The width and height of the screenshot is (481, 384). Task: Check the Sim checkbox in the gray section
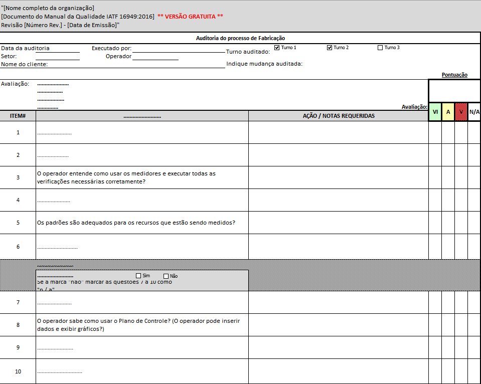(138, 276)
